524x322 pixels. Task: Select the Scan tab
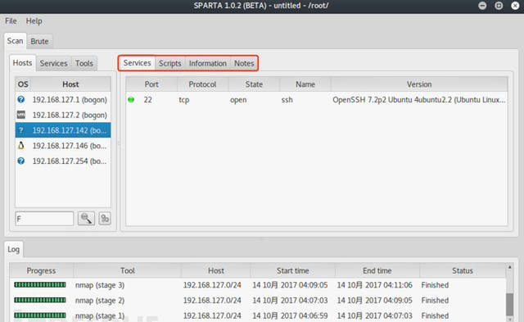click(15, 41)
